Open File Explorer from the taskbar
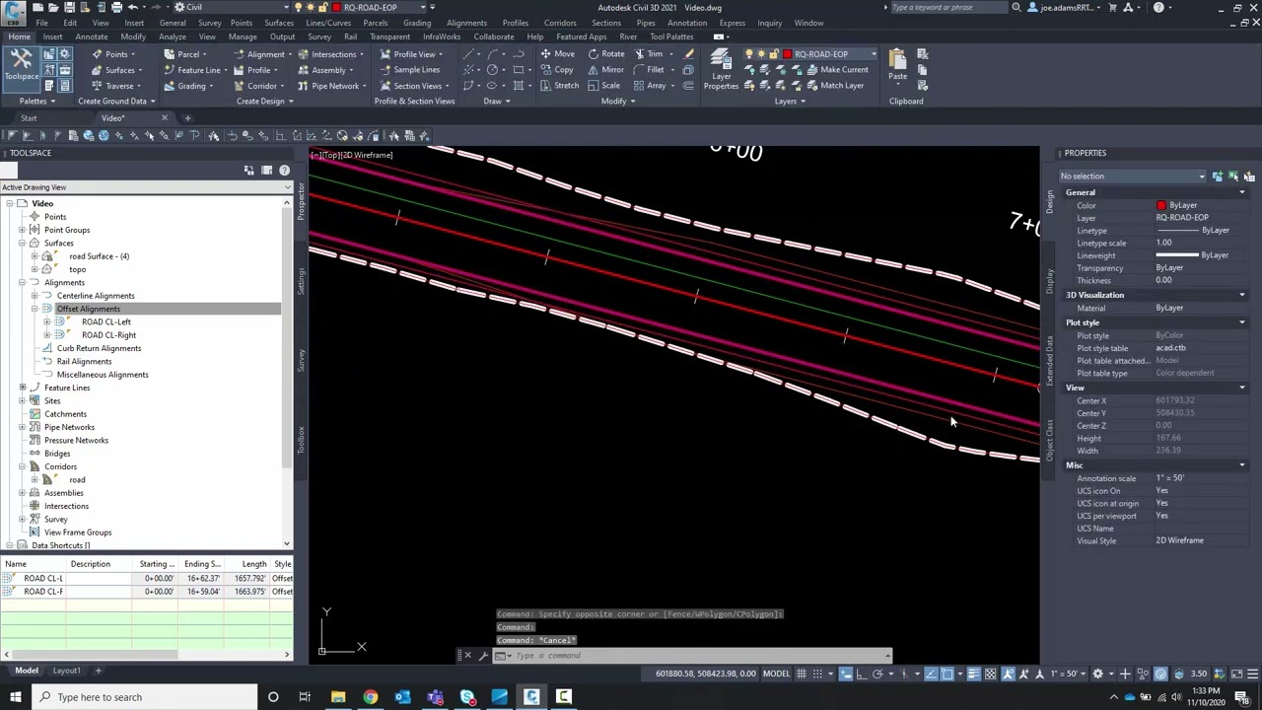The image size is (1262, 710). click(338, 697)
